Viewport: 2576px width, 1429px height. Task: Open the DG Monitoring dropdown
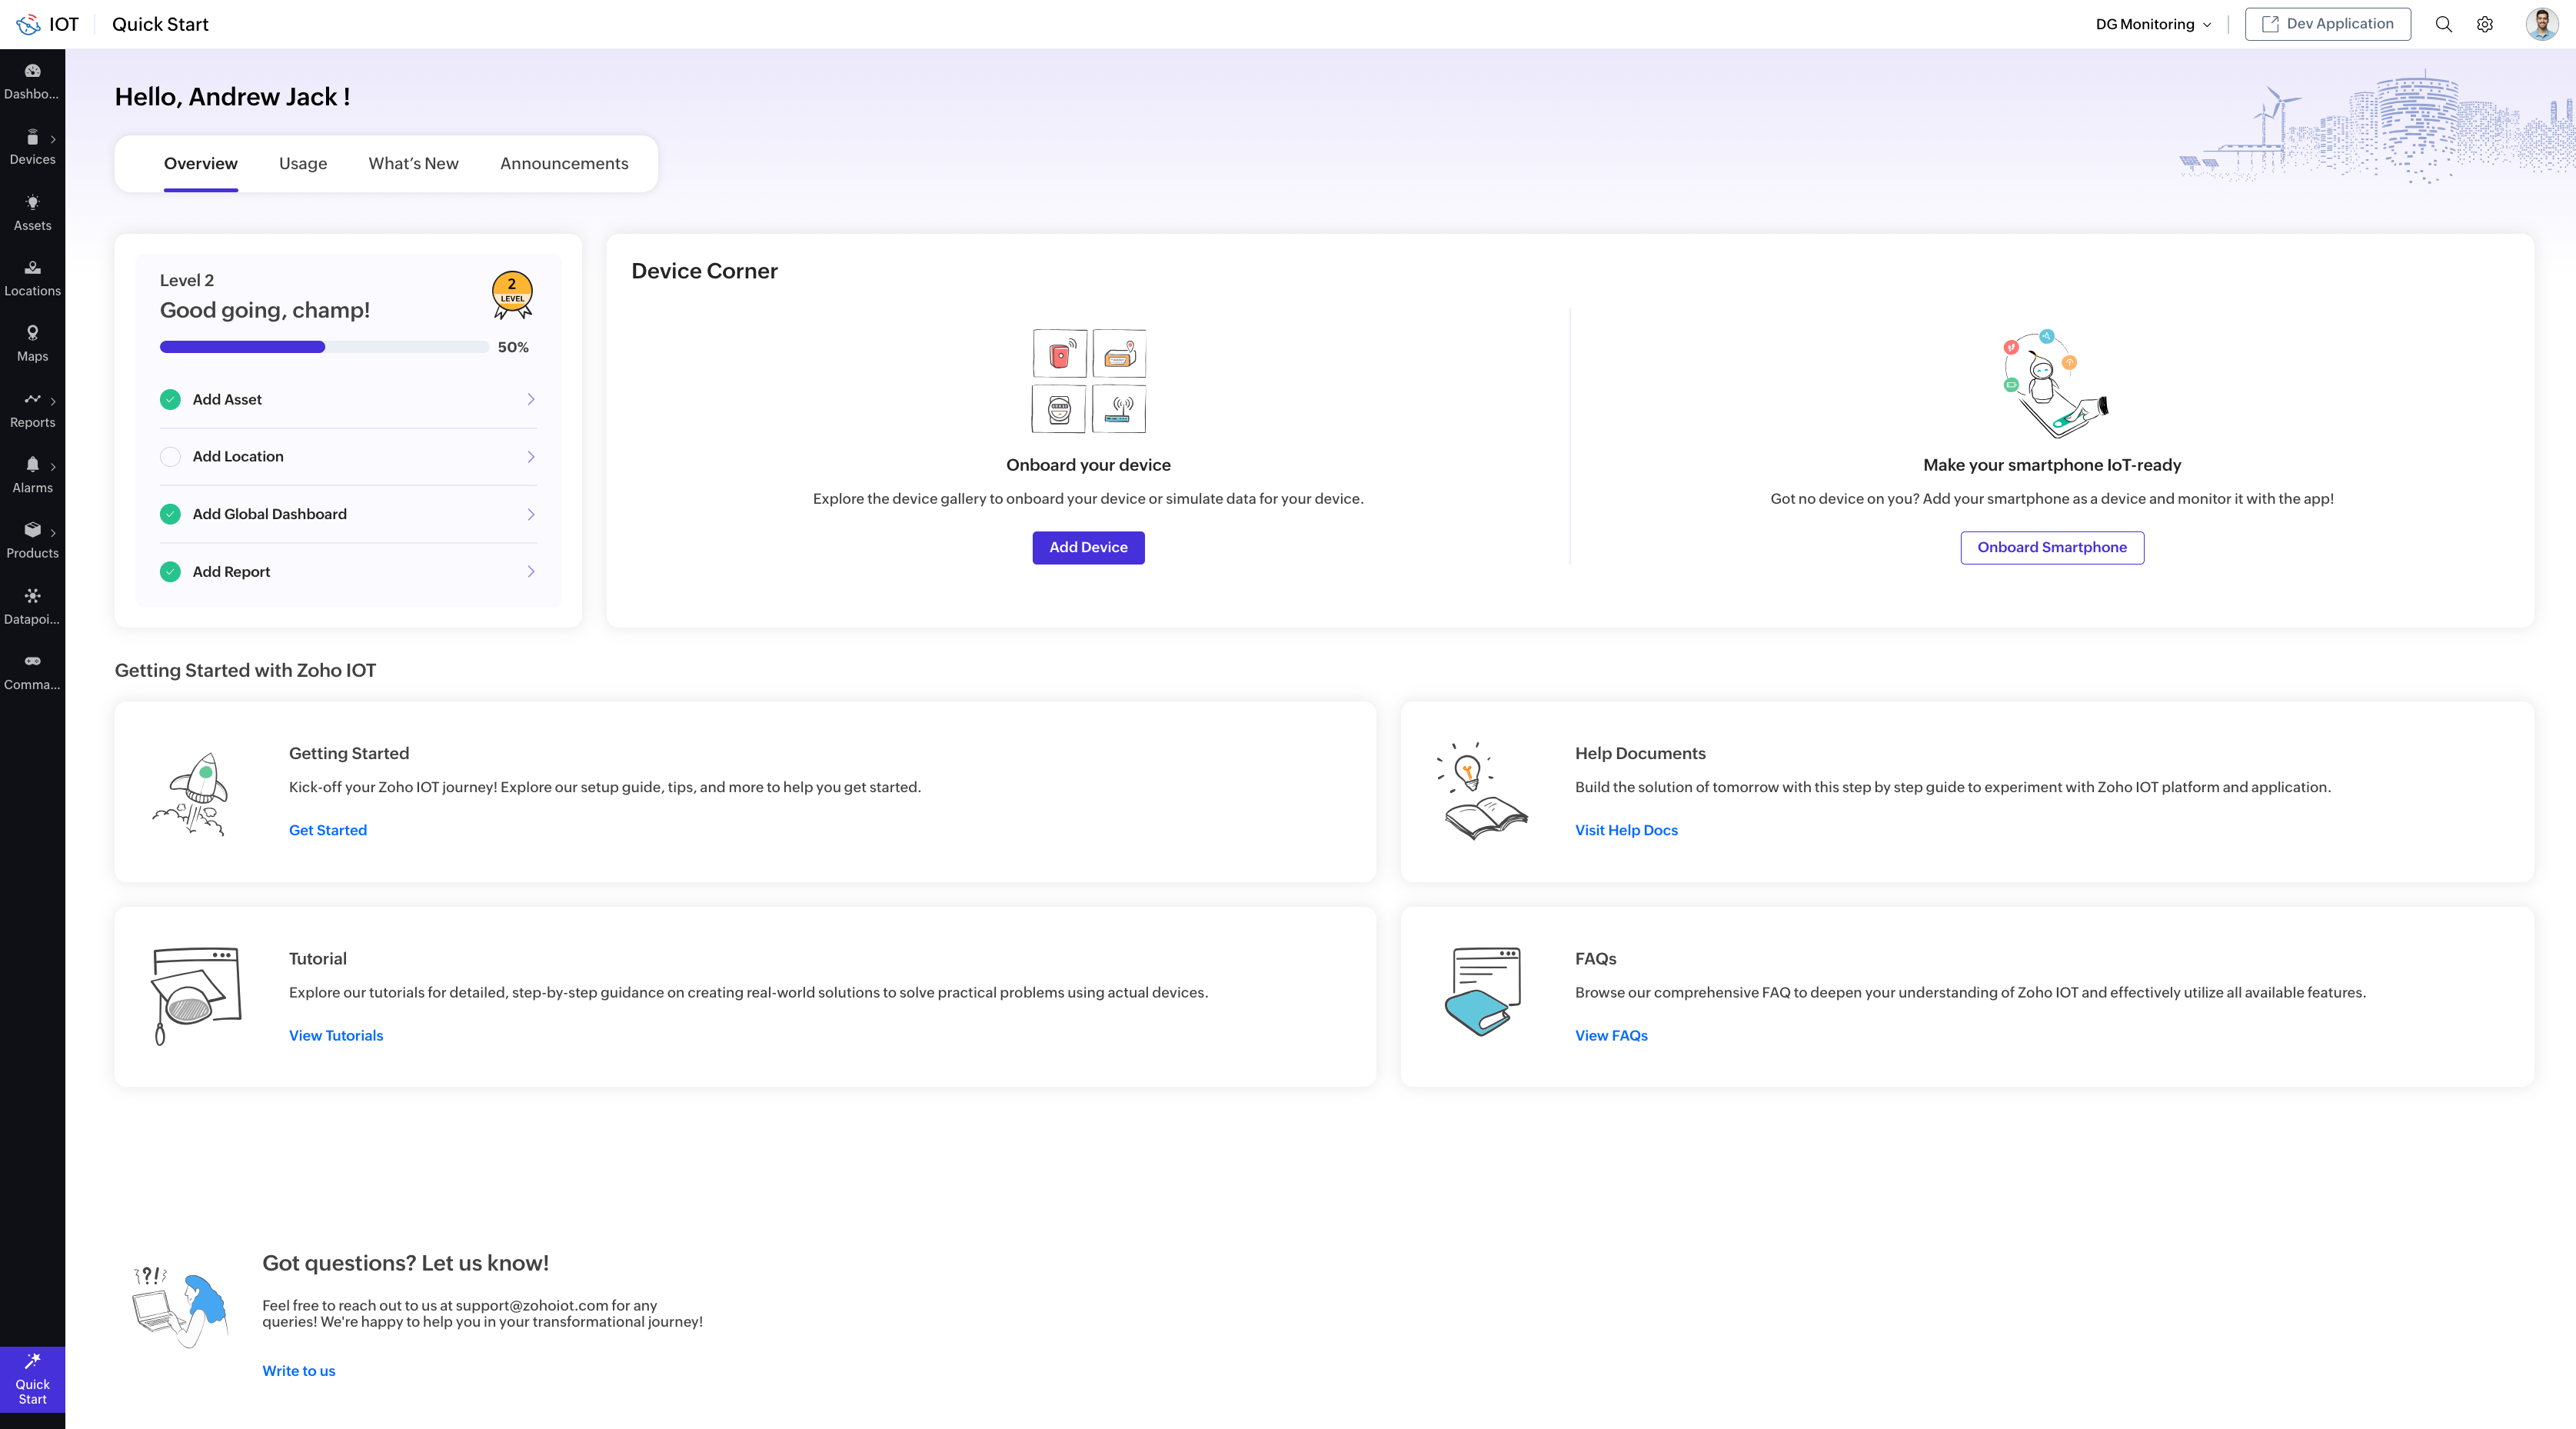tap(2153, 24)
